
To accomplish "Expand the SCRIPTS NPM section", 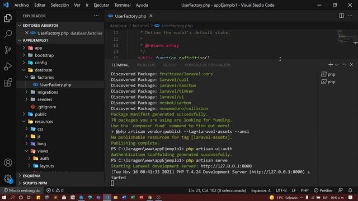I will (x=60, y=183).
